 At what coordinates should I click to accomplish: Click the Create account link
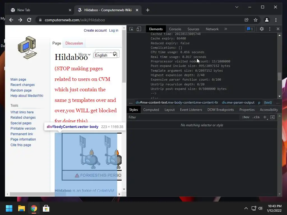click(95, 30)
